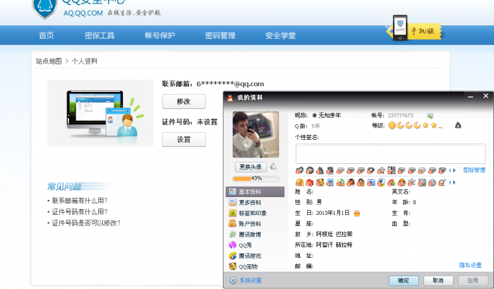Click the 手机版 yellow banner label

tap(423, 31)
